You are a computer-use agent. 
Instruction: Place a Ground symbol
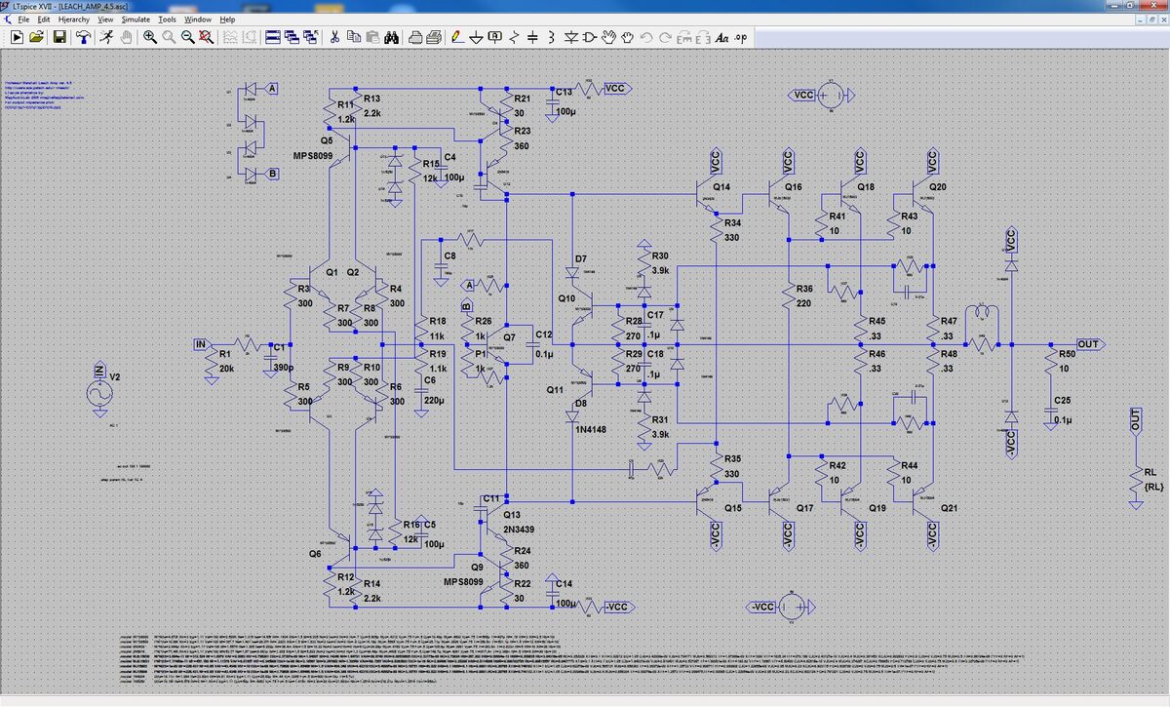point(476,37)
